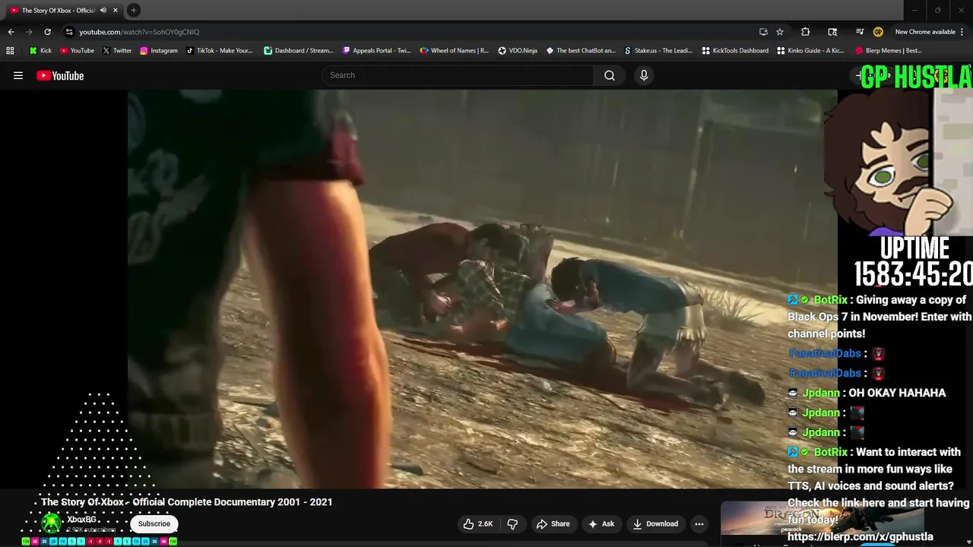Viewport: 973px width, 547px height.
Task: Open the TikTok - Make Your bookmark
Action: [x=219, y=51]
